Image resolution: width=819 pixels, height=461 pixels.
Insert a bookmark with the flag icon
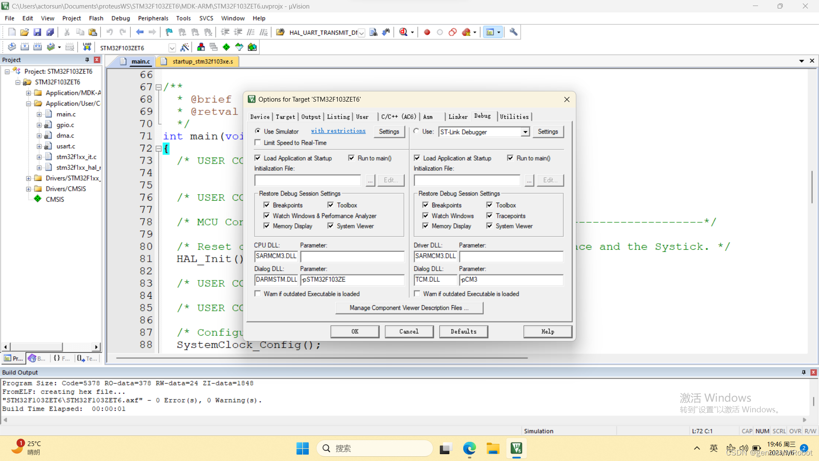pos(169,32)
